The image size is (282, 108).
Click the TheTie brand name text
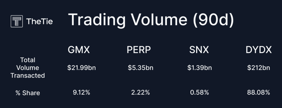point(40,21)
